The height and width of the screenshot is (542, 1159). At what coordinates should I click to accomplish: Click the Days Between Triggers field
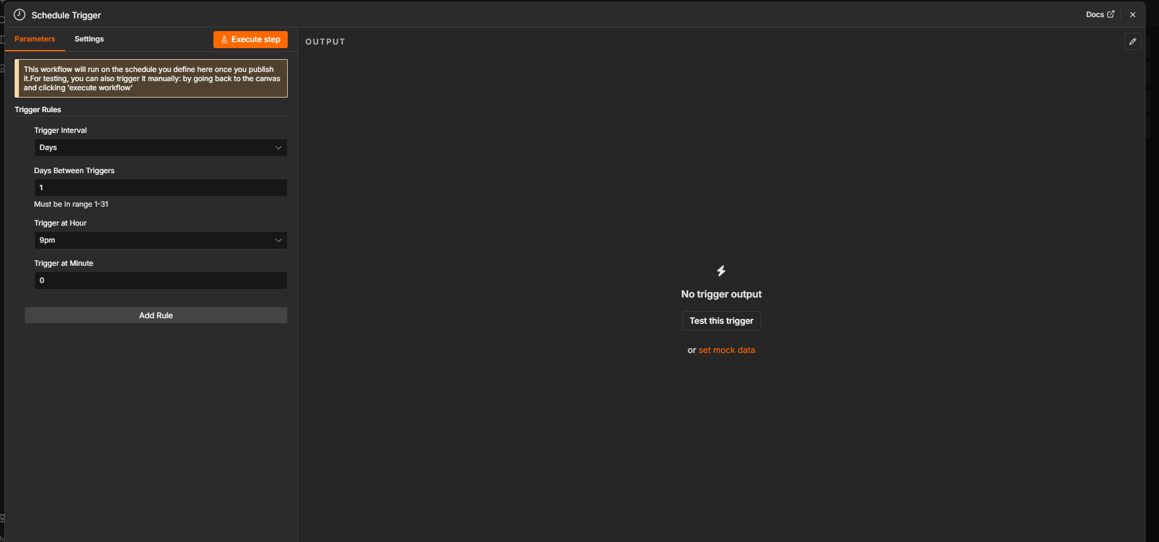point(160,188)
